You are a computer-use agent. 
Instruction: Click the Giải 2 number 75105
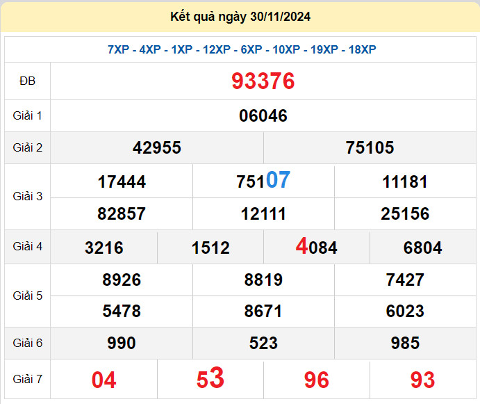click(370, 147)
